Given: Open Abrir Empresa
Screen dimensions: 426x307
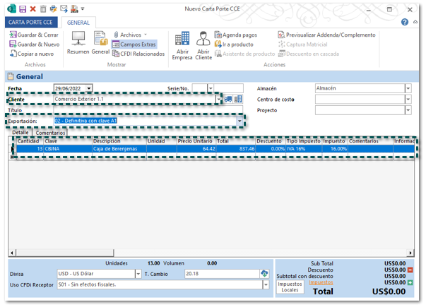Looking at the screenshot, I should [x=182, y=45].
